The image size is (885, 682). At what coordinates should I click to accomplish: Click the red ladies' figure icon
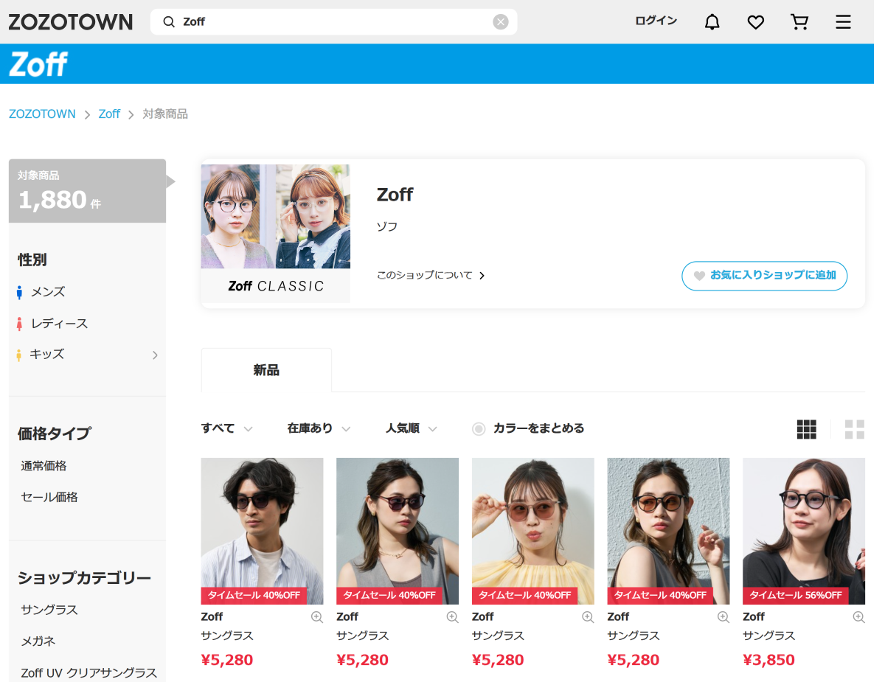pyautogui.click(x=20, y=324)
